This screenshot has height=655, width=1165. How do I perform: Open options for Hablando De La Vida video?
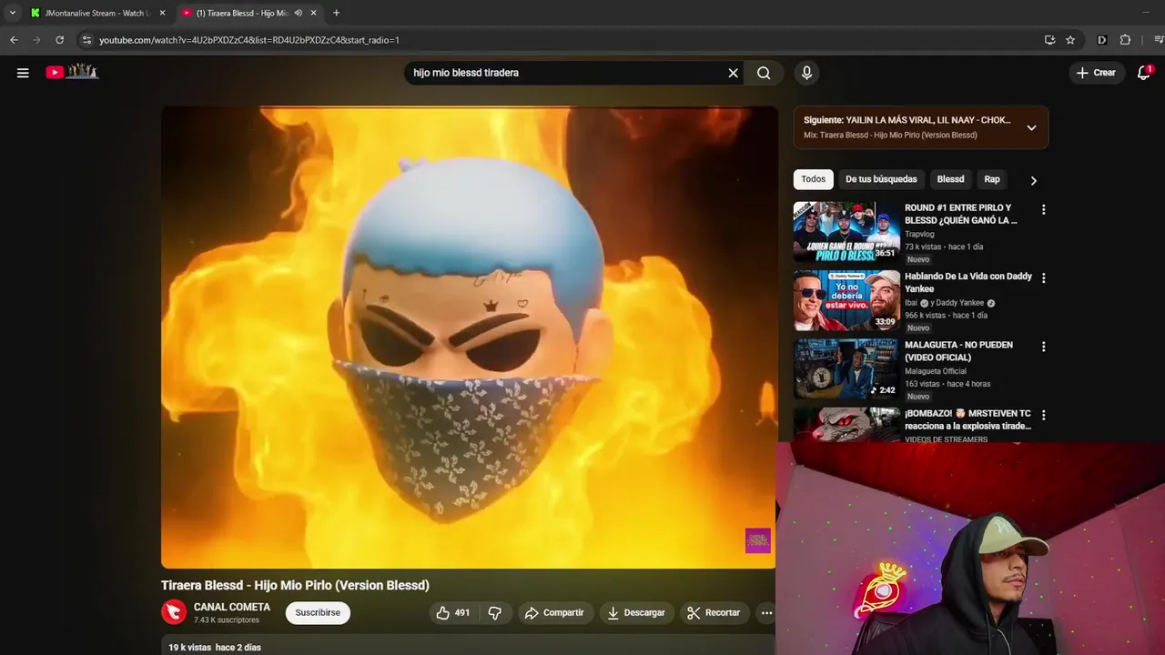(1043, 277)
